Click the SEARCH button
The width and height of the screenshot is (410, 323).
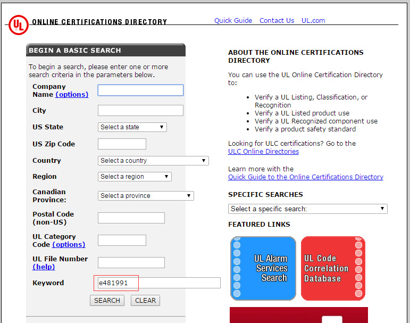tap(107, 300)
